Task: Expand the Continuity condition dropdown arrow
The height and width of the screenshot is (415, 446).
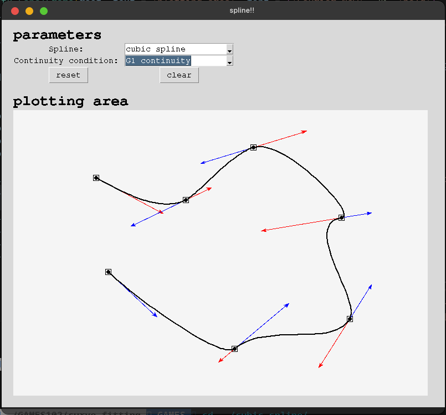Action: point(229,61)
